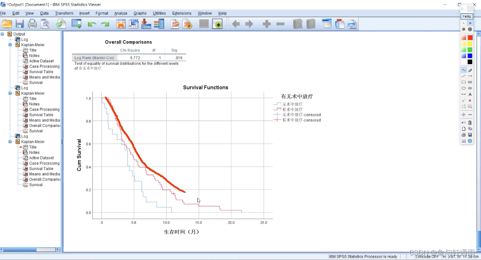The image size is (481, 260).
Task: Pick the black color swatch
Action: coord(470,62)
